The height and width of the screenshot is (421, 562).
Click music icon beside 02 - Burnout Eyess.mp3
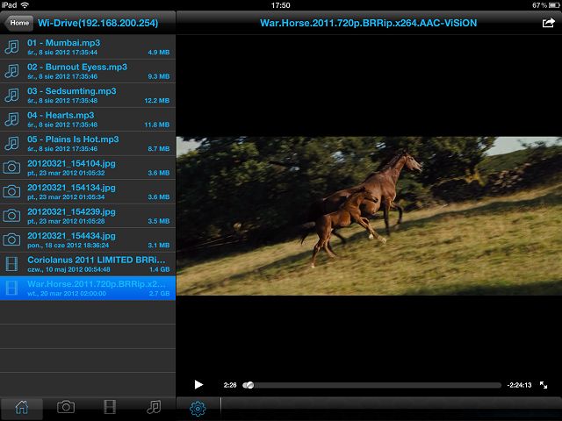11,71
